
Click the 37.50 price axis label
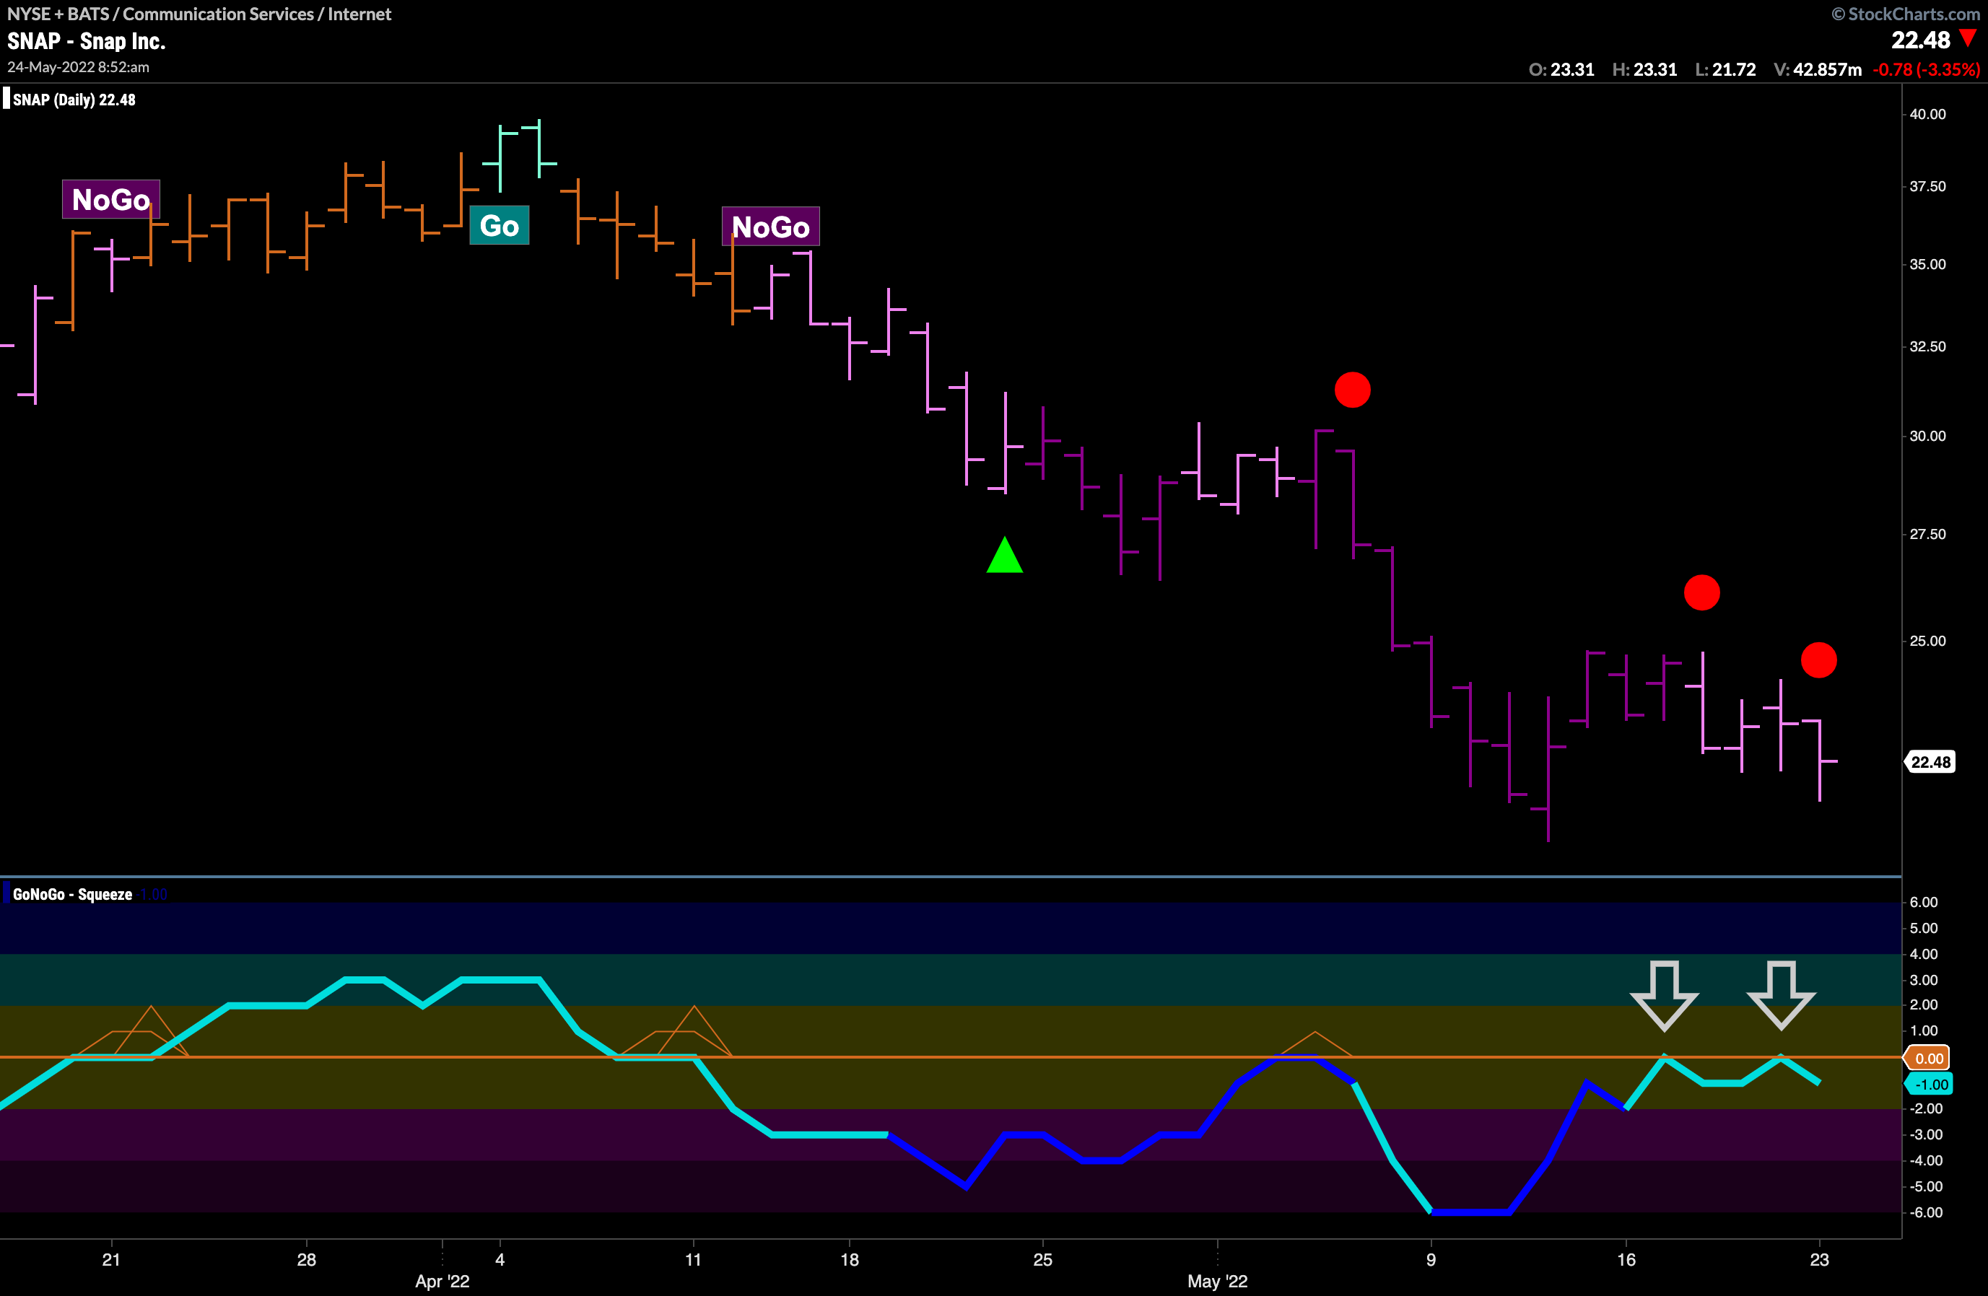pos(1928,186)
